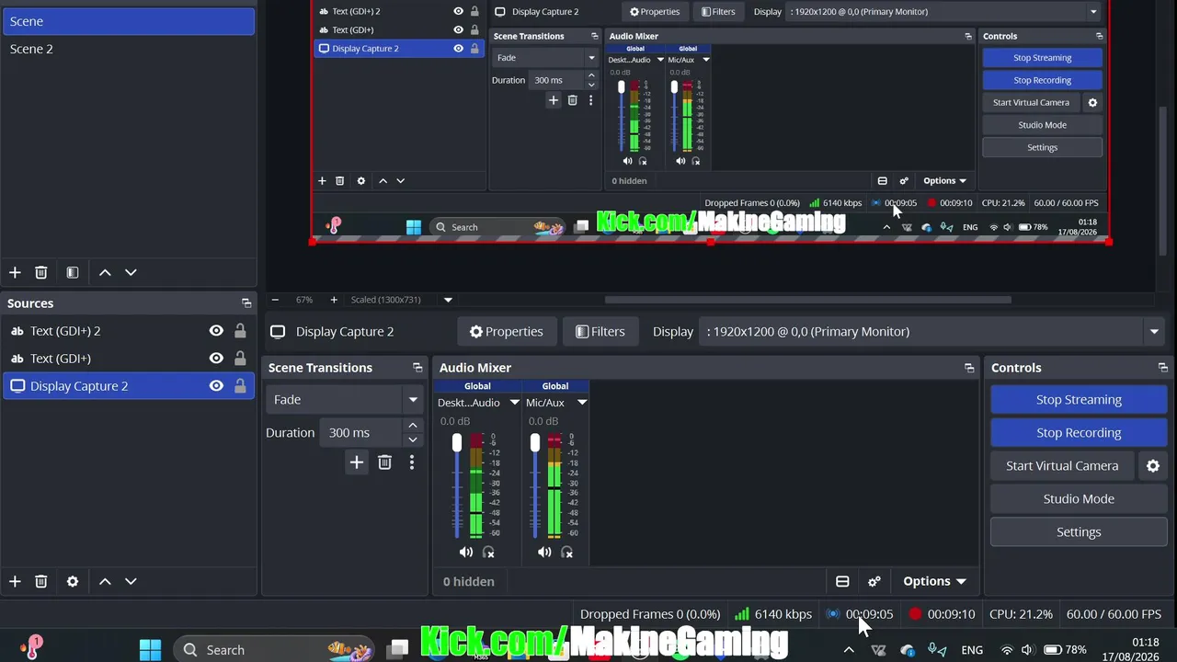Image resolution: width=1177 pixels, height=662 pixels.
Task: Move scene down in Scenes toolbar
Action: 131,272
